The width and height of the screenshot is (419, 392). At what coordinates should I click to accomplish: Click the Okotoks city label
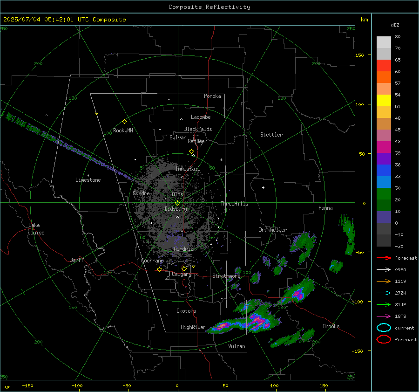pyautogui.click(x=186, y=311)
